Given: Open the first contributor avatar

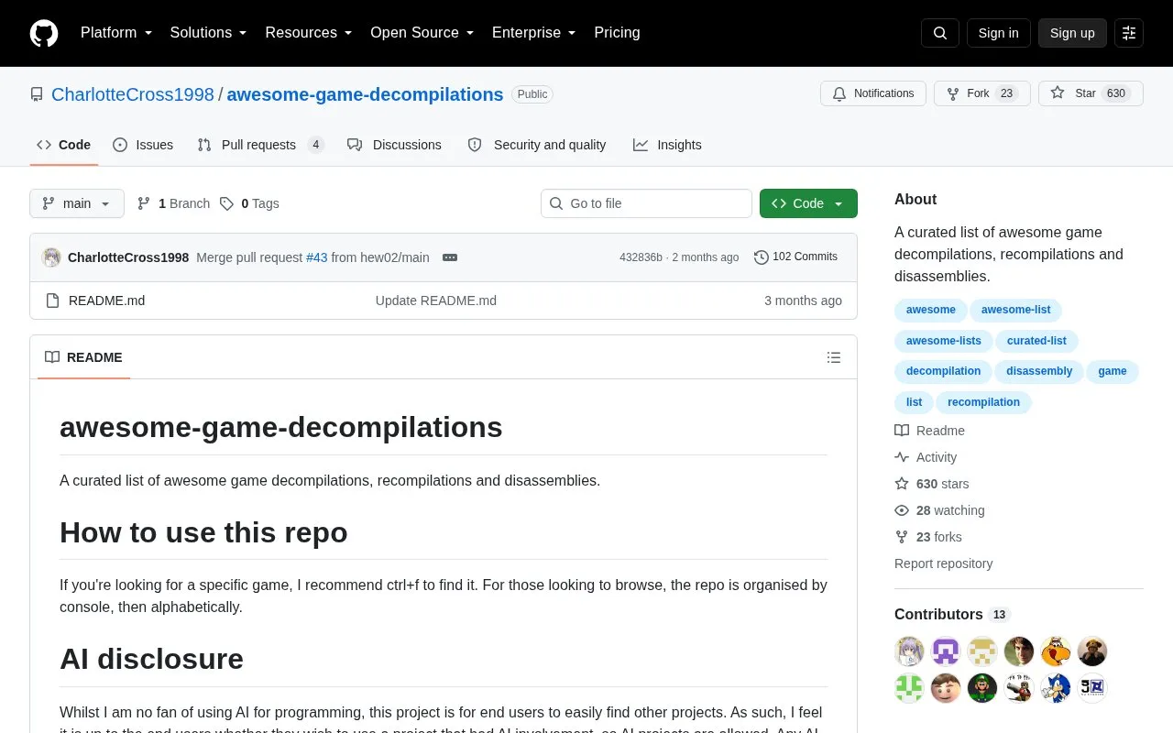Looking at the screenshot, I should (x=909, y=651).
